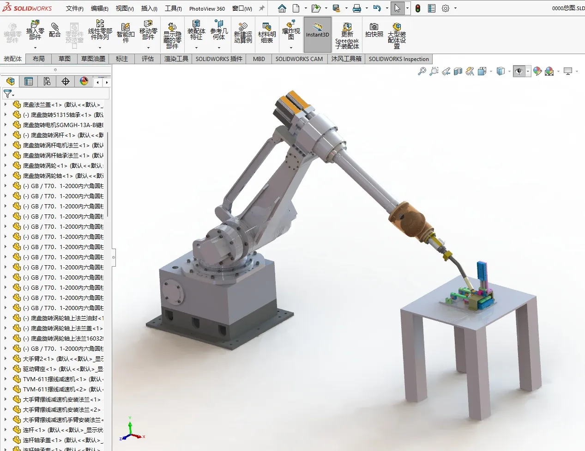Open the 编辑(E) menu

[100, 8]
